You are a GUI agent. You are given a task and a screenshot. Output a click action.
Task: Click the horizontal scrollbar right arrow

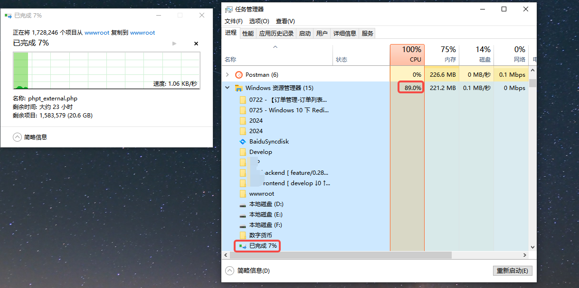(525, 255)
